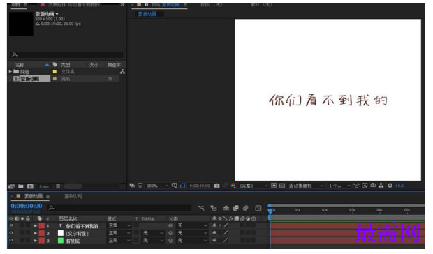The height and width of the screenshot is (254, 433).
Task: Open the show channel color icon
Action: [x=233, y=186]
